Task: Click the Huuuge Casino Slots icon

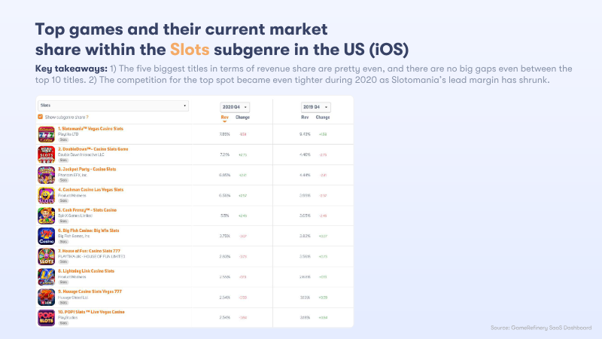Action: [47, 298]
